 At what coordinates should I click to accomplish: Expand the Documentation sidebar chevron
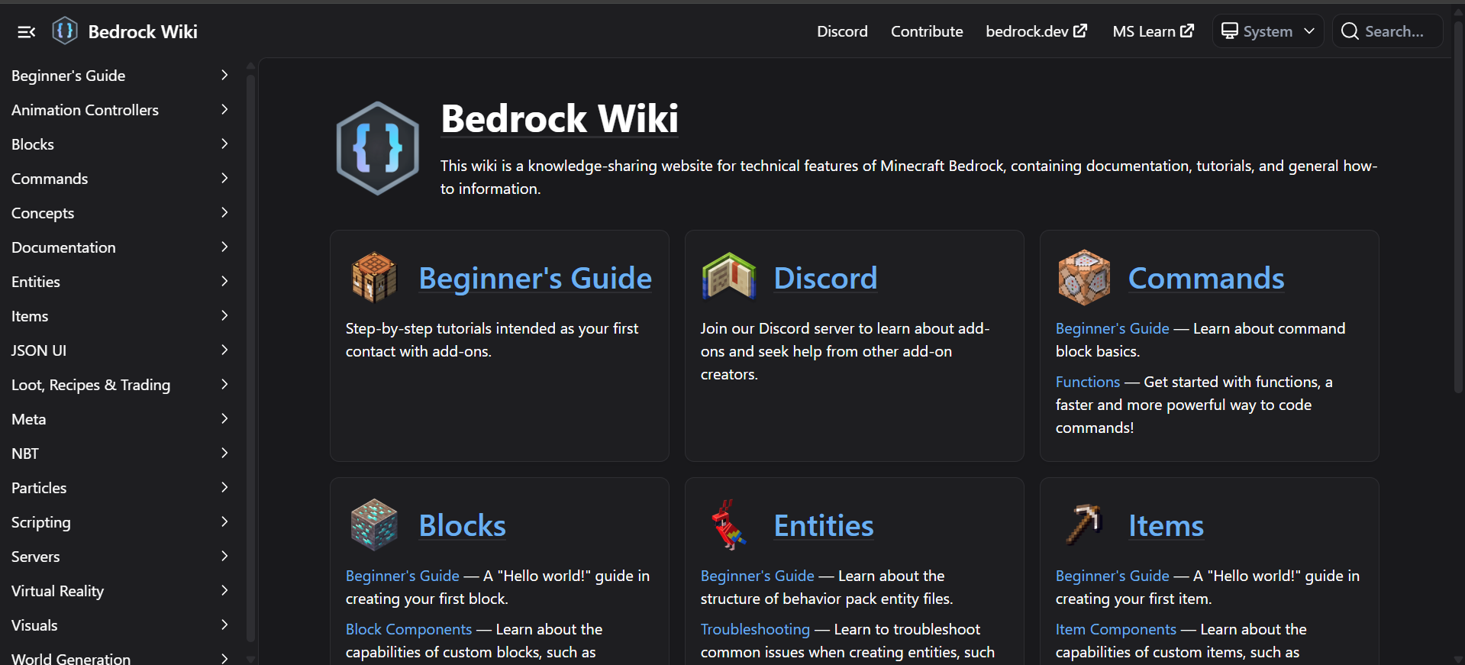(x=224, y=247)
